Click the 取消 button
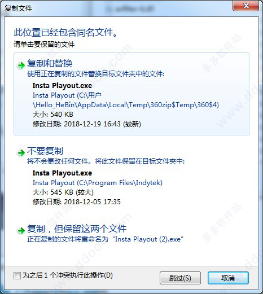The width and height of the screenshot is (263, 294). point(228,278)
